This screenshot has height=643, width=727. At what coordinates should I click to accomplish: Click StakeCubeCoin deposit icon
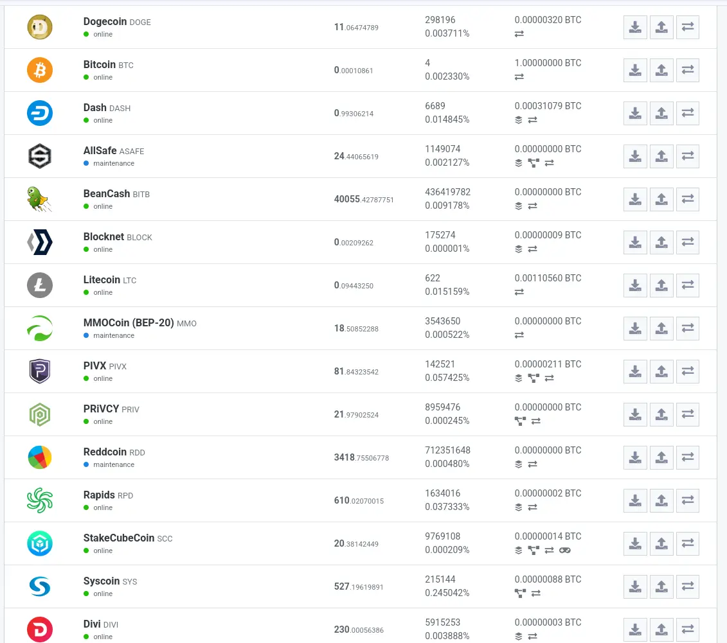tap(635, 544)
